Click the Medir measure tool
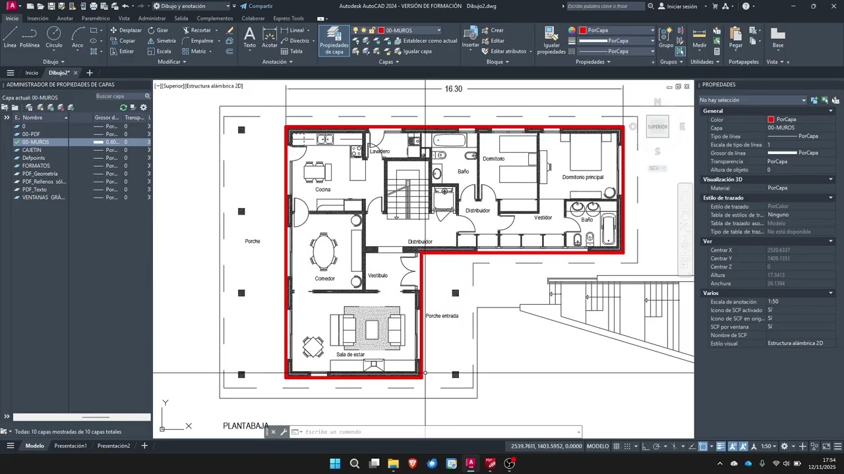844x474 pixels. 699,38
